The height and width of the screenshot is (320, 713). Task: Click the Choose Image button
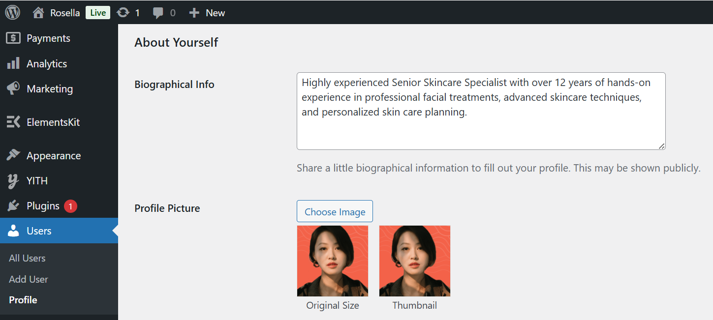coord(335,211)
